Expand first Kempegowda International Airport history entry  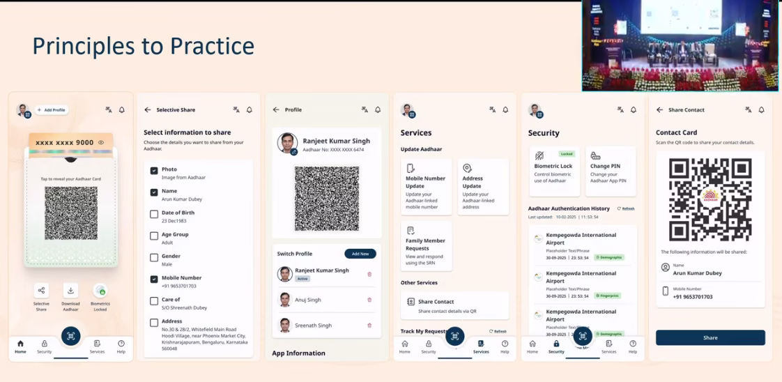pos(582,246)
